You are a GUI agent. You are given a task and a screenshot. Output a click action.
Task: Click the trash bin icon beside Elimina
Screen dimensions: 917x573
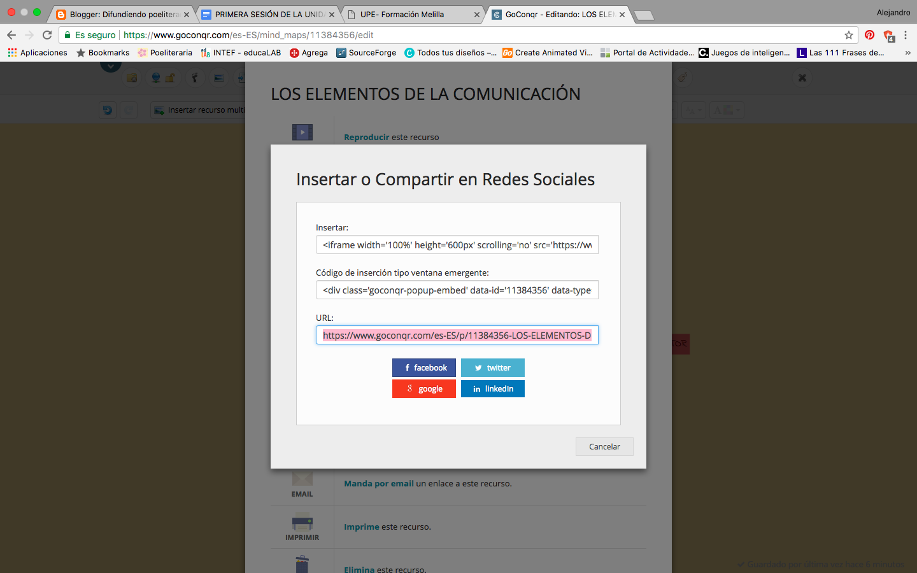click(302, 564)
